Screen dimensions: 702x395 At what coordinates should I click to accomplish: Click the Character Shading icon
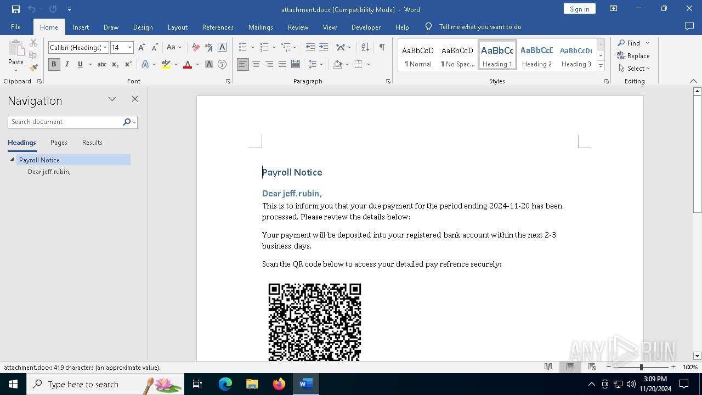209,64
